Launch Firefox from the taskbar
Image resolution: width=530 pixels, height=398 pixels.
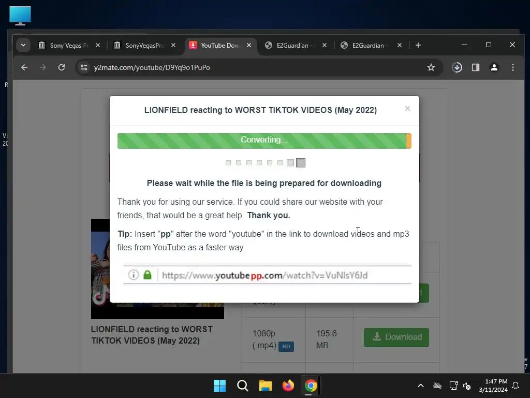tap(288, 386)
